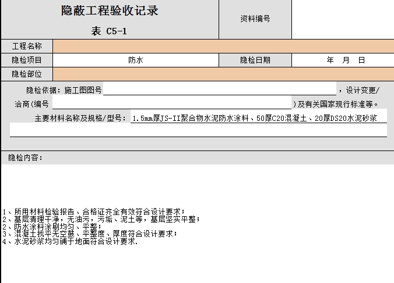The width and height of the screenshot is (394, 283).
Task: Click line 1、所用材料检验报告
Action: click(94, 212)
